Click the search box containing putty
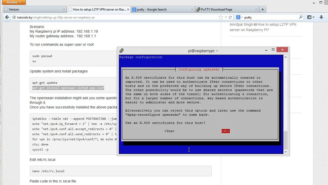Viewport: 328px width, 185px height. (x=270, y=17)
